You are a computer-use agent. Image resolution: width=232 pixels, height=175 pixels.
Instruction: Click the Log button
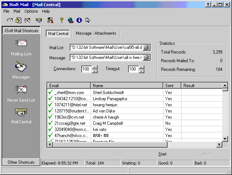coord(117,154)
